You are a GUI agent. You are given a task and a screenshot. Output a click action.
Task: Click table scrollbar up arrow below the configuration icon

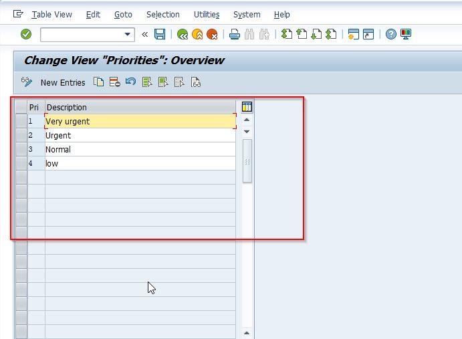click(x=247, y=120)
